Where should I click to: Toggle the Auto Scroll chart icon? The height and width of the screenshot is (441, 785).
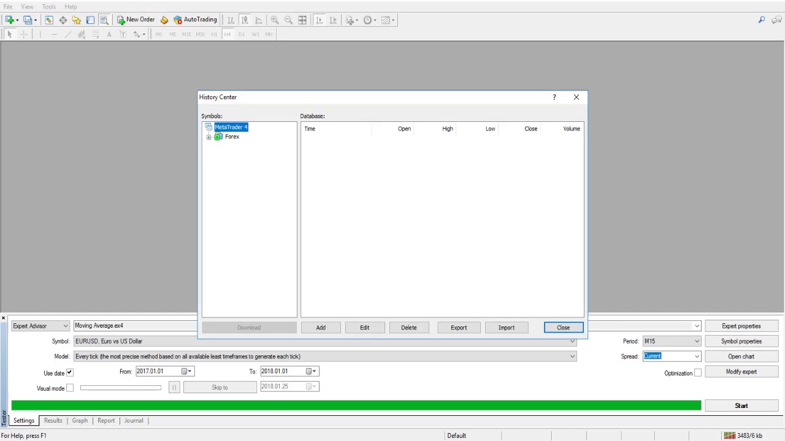coord(319,20)
